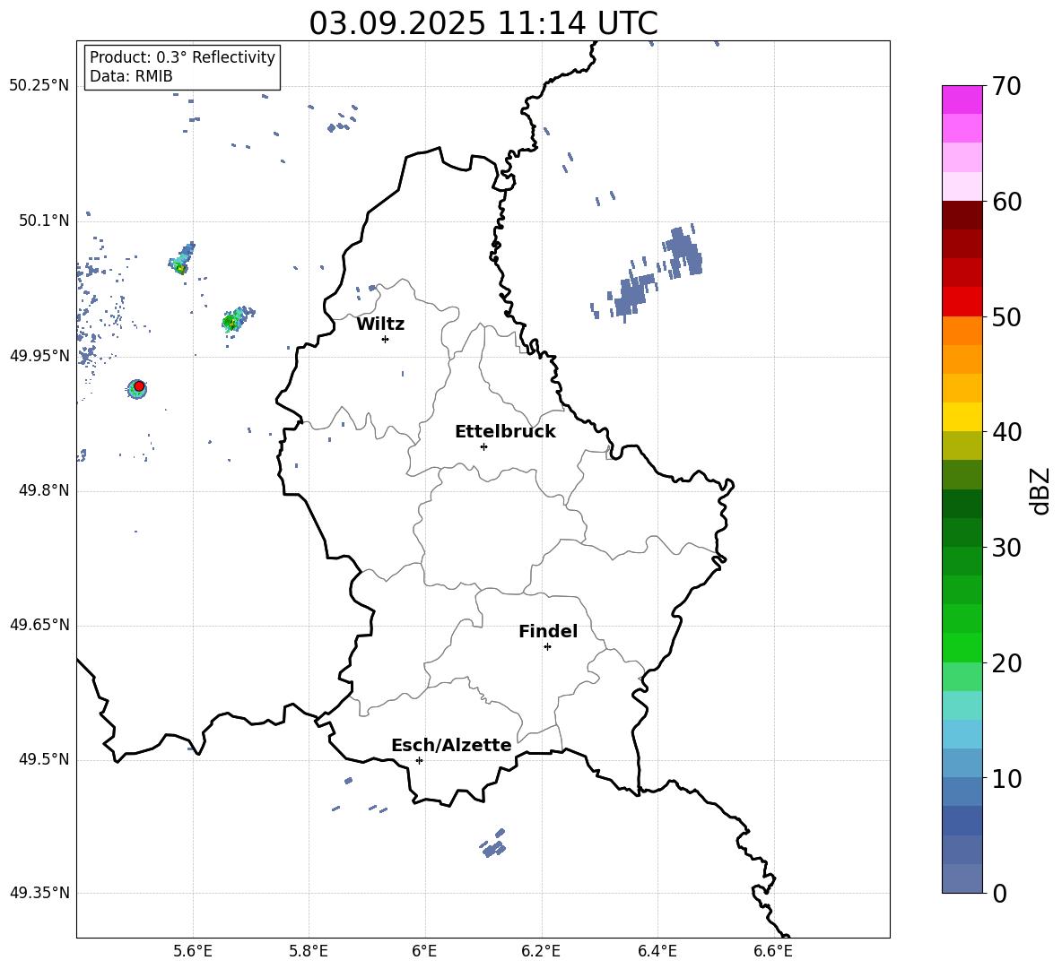
Task: Click the red-centered radar echo dot
Action: pyautogui.click(x=137, y=388)
